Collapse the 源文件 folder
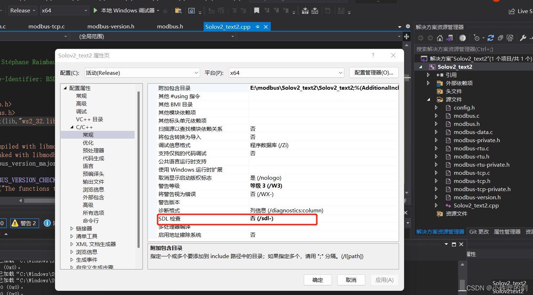Image resolution: width=533 pixels, height=295 pixels. [x=429, y=99]
